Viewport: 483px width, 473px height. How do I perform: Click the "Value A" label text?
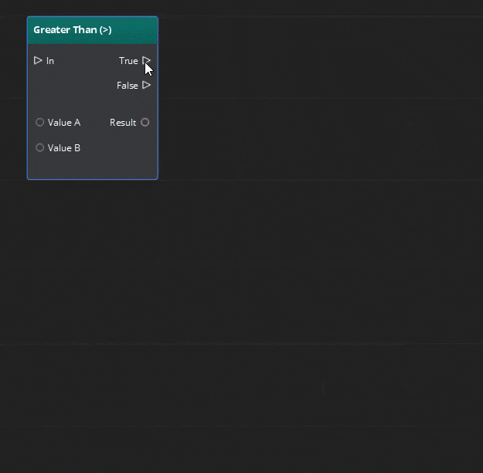pyautogui.click(x=64, y=123)
